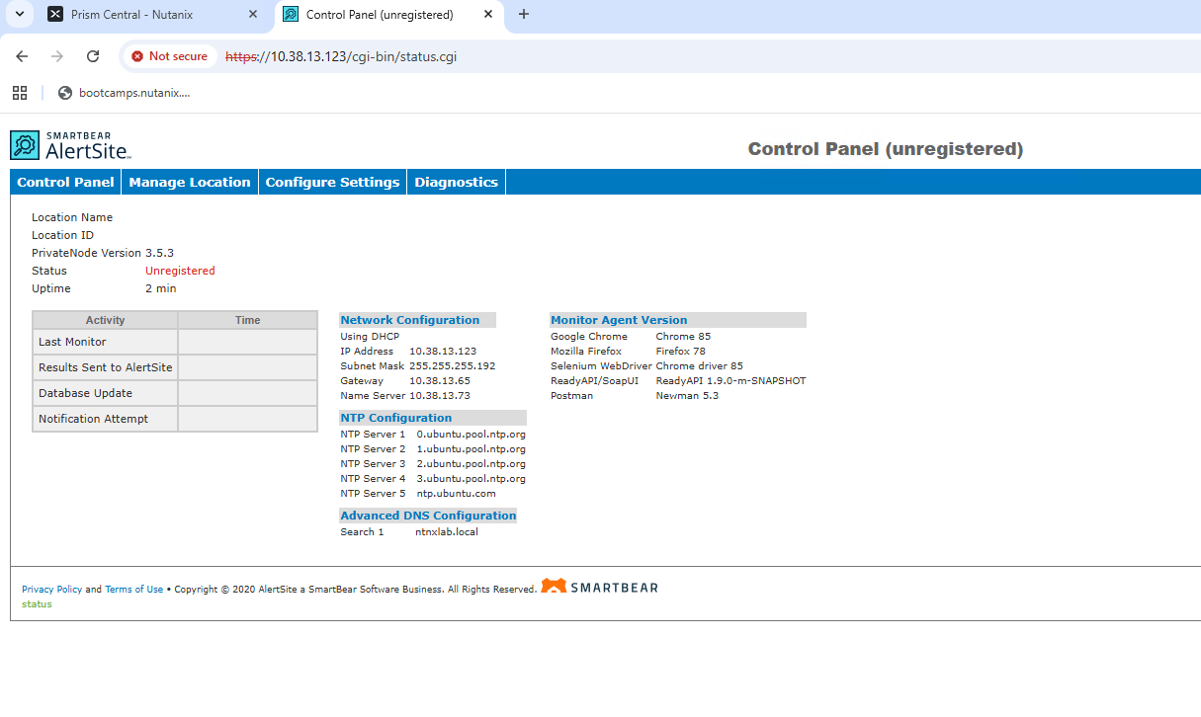Click the Not secure site warning chip
Viewport: 1201px width, 717px height.
click(169, 56)
